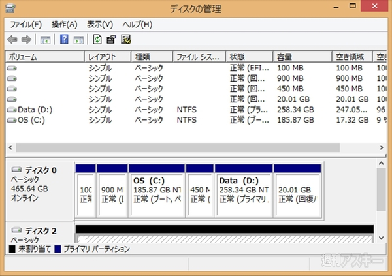Click the drive icon of the 20.01 GB volume row
The width and height of the screenshot is (392, 276).
click(12, 99)
